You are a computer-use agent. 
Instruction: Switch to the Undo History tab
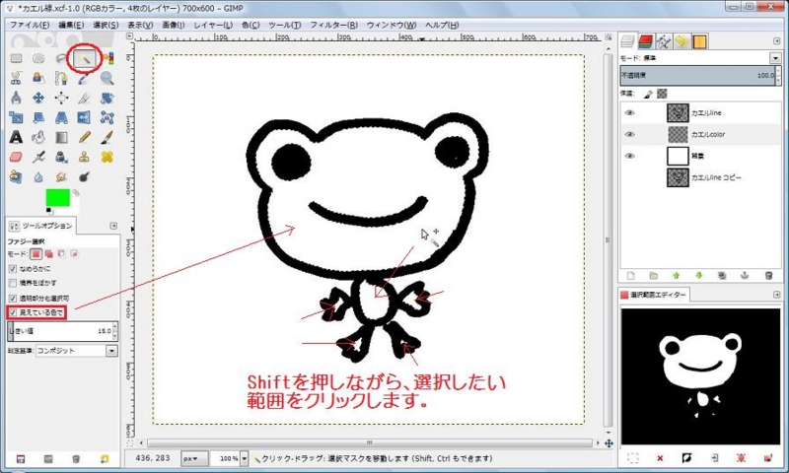(681, 41)
